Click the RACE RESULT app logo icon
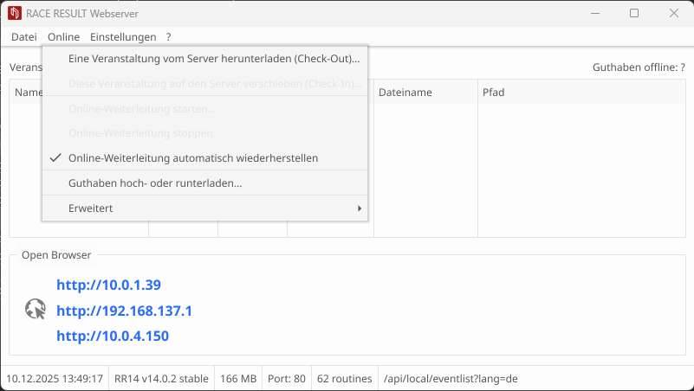694x391 pixels. [x=15, y=14]
